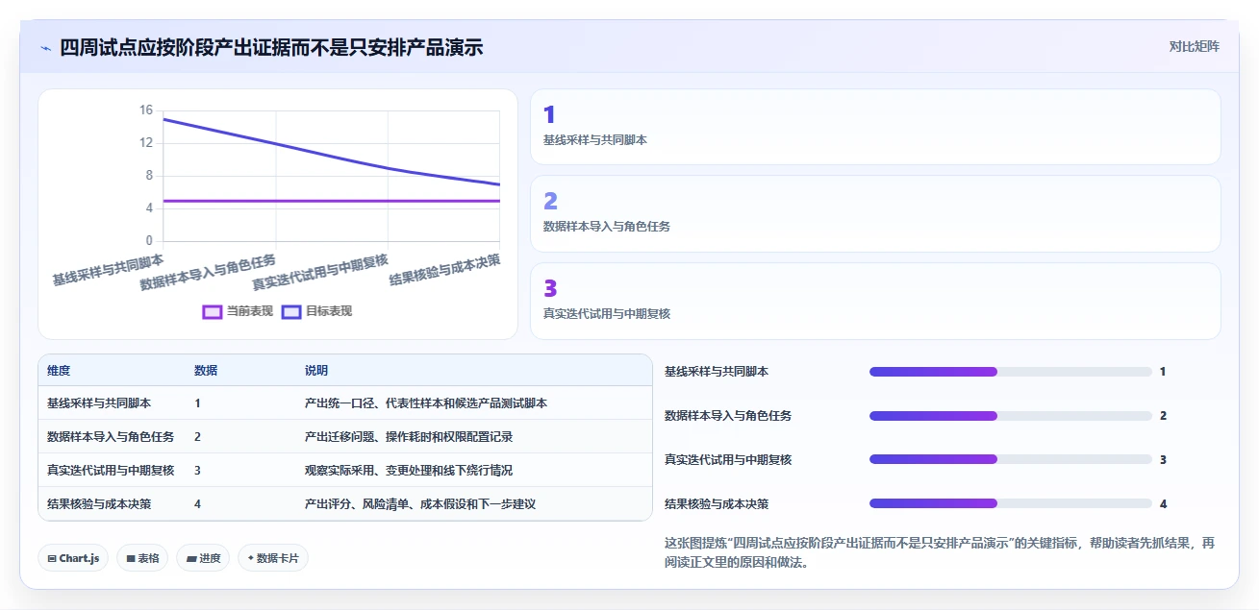
Task: Click the progress label 结果核验与成本决策
Action: pos(717,503)
